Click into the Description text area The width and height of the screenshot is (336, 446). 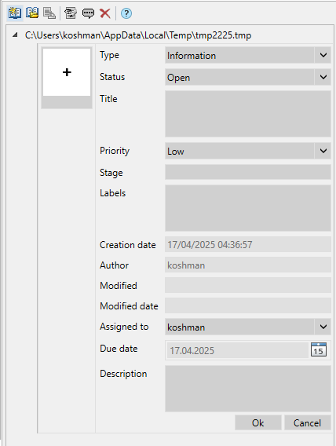point(247,389)
